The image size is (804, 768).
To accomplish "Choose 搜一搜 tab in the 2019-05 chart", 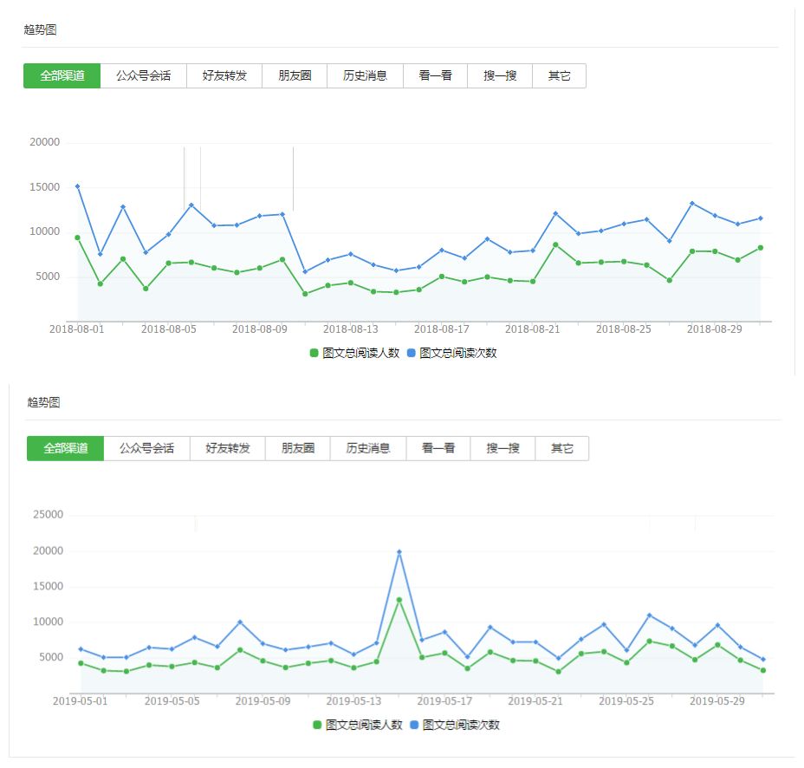I will [503, 448].
